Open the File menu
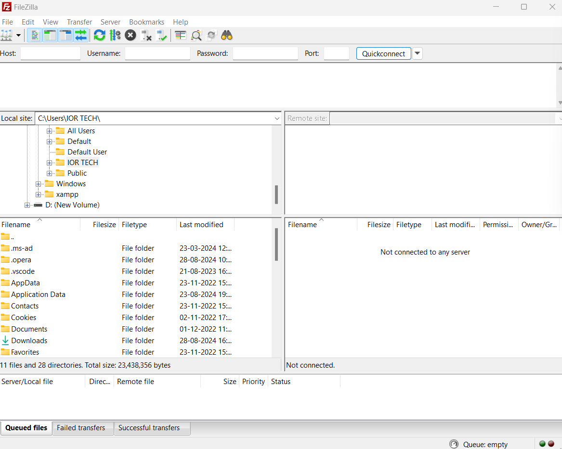The height and width of the screenshot is (449, 562). [8, 22]
